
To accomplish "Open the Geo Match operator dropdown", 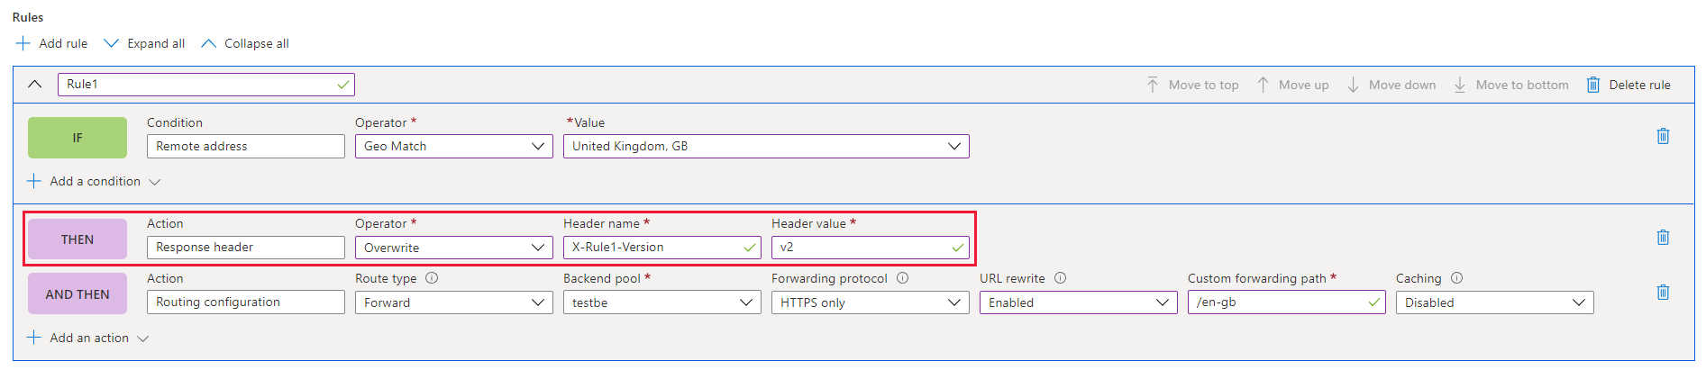I will 454,146.
